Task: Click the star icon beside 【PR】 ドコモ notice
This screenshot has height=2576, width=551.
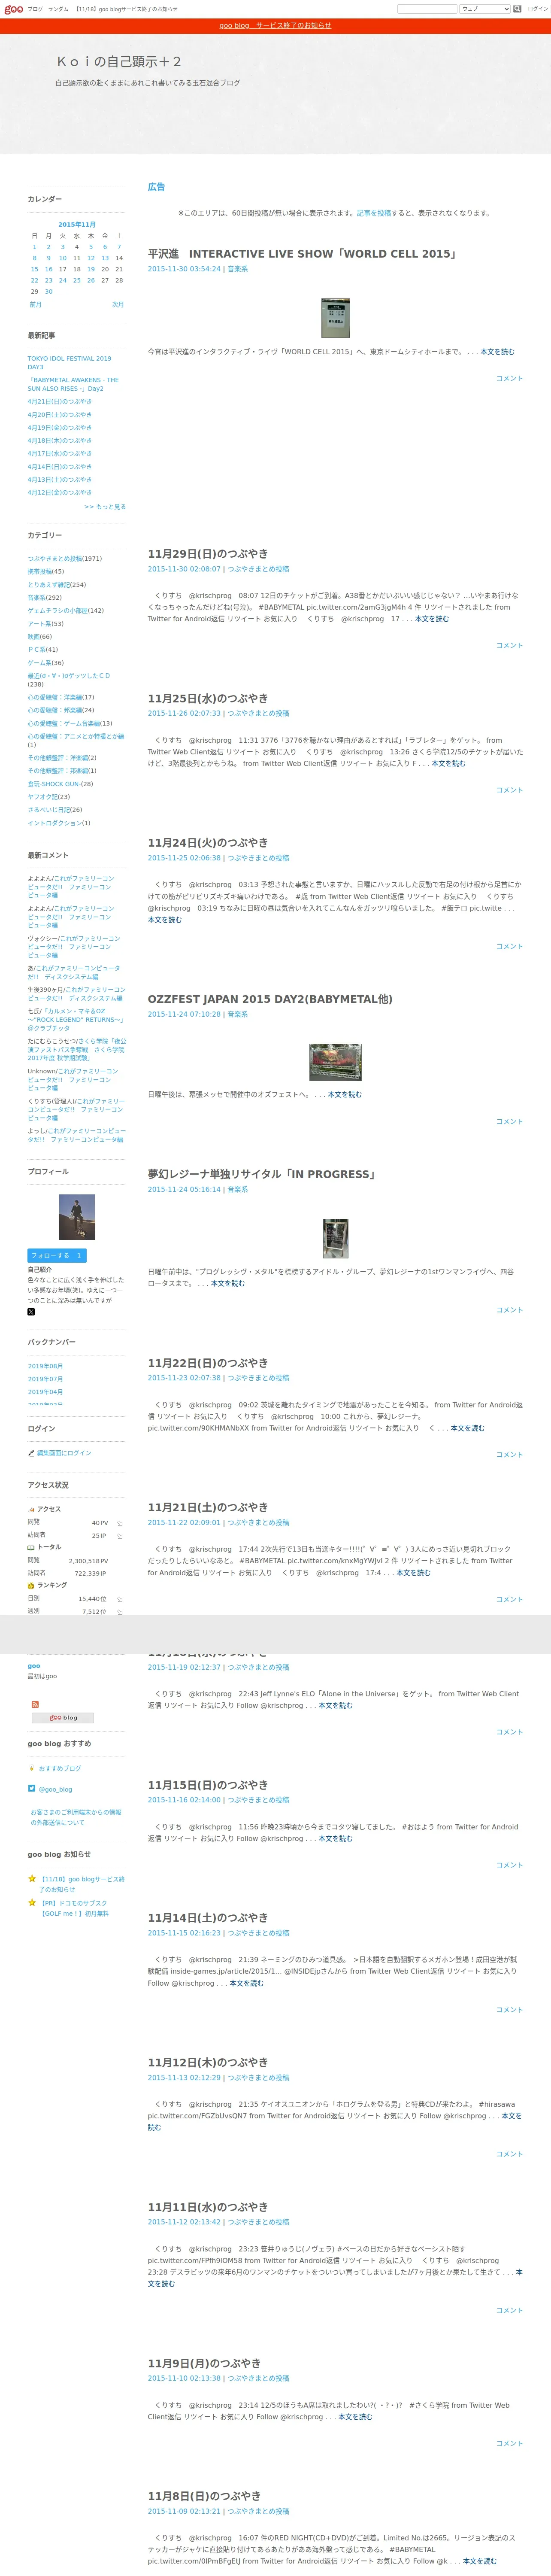Action: coord(32,1903)
